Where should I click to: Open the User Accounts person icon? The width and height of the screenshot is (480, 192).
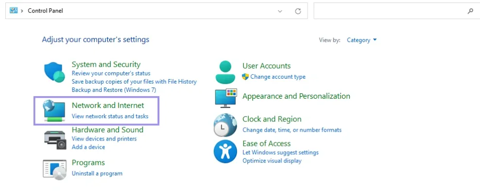pyautogui.click(x=225, y=72)
